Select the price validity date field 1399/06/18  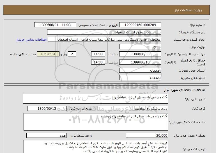[x=140, y=62]
